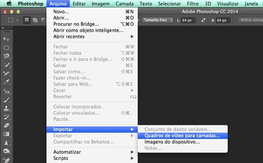263x163 pixels.
Task: Open the Filtro menu
Action: coord(193,3)
